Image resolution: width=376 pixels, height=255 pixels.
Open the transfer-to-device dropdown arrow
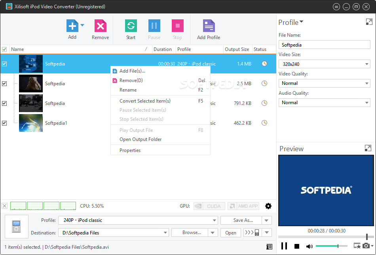267,232
